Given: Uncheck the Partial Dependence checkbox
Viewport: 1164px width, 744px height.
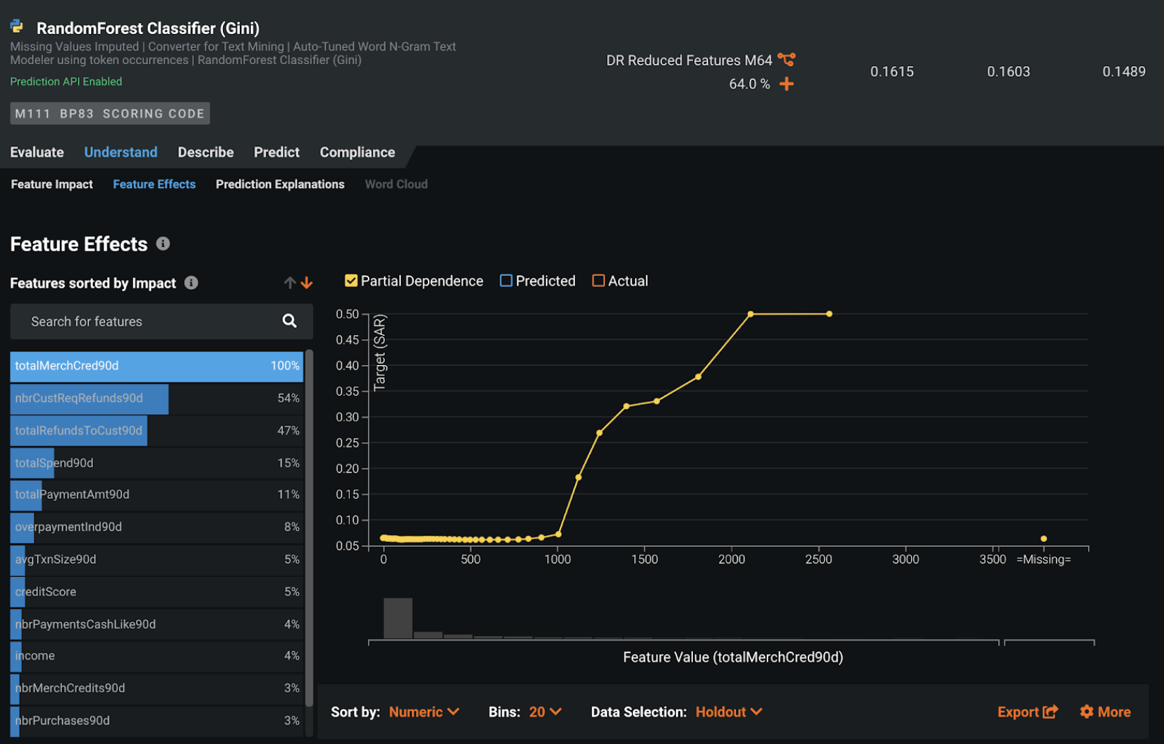Looking at the screenshot, I should pos(351,281).
